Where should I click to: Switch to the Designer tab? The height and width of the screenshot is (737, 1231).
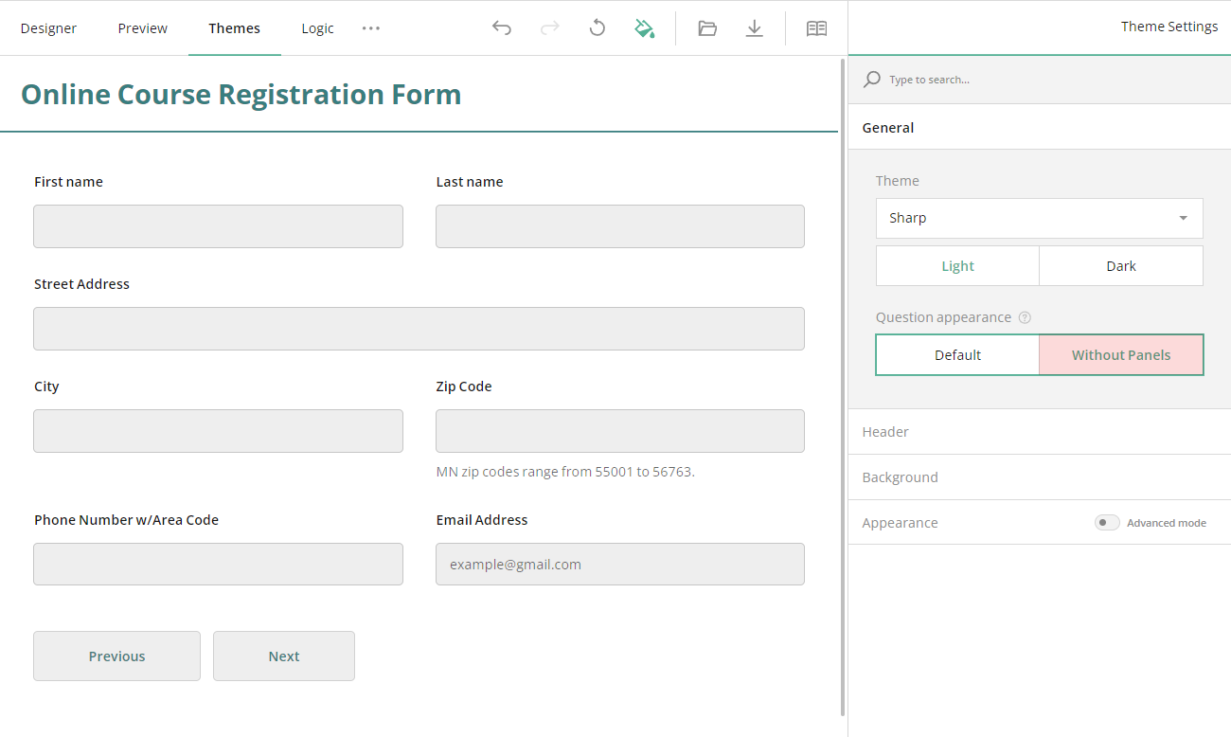48,27
